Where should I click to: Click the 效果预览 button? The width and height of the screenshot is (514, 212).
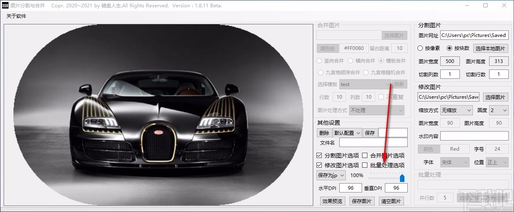coord(332,201)
